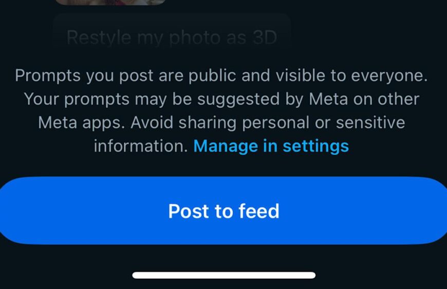The height and width of the screenshot is (289, 447).
Task: Open the Manage in settings link
Action: (x=271, y=146)
